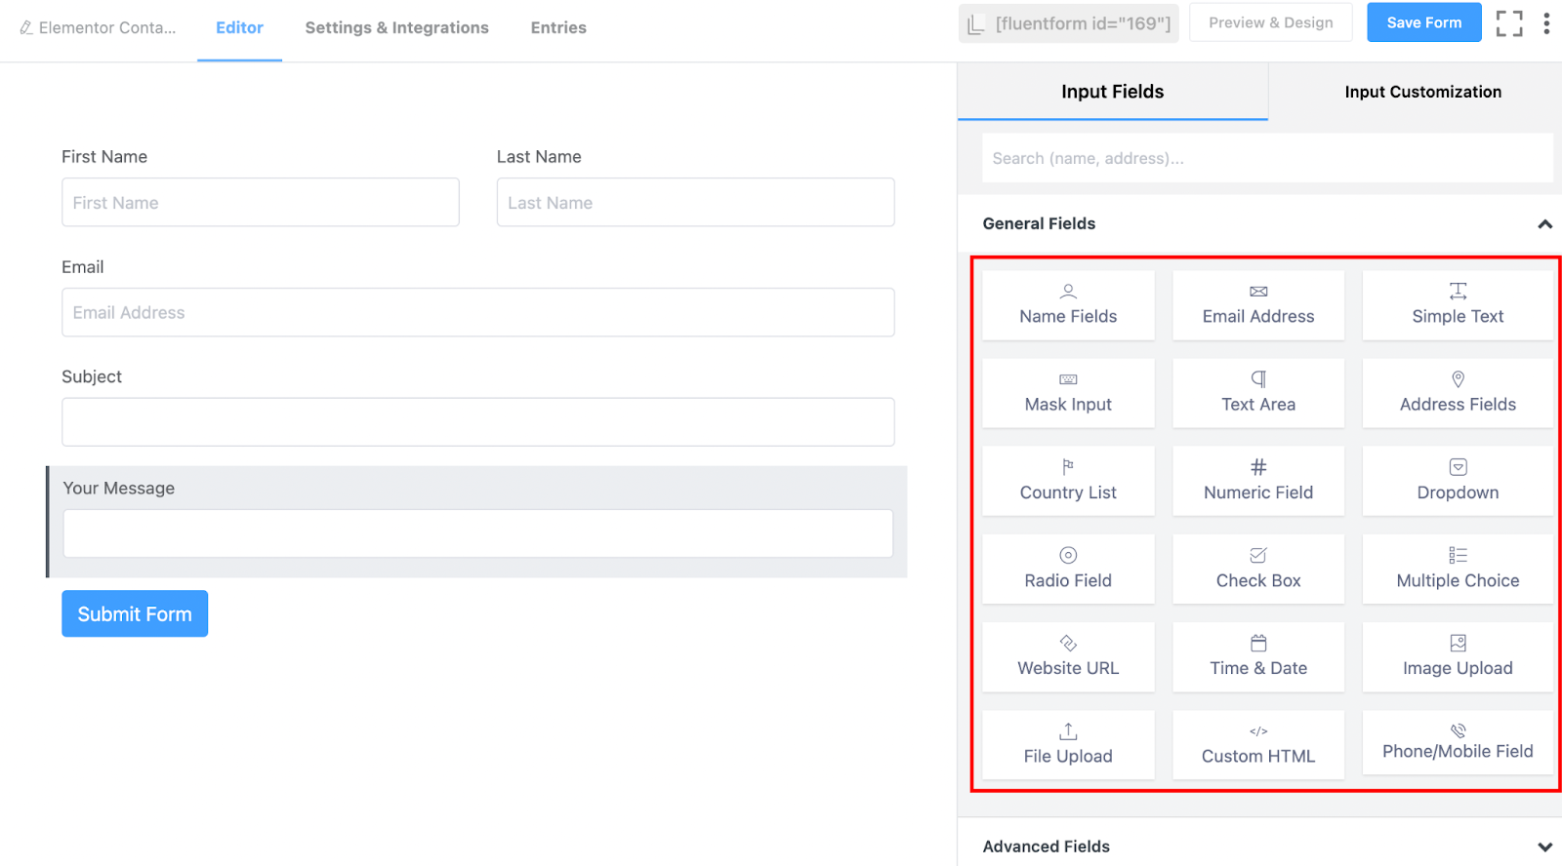
Task: Add the Country List field
Action: [x=1068, y=481]
